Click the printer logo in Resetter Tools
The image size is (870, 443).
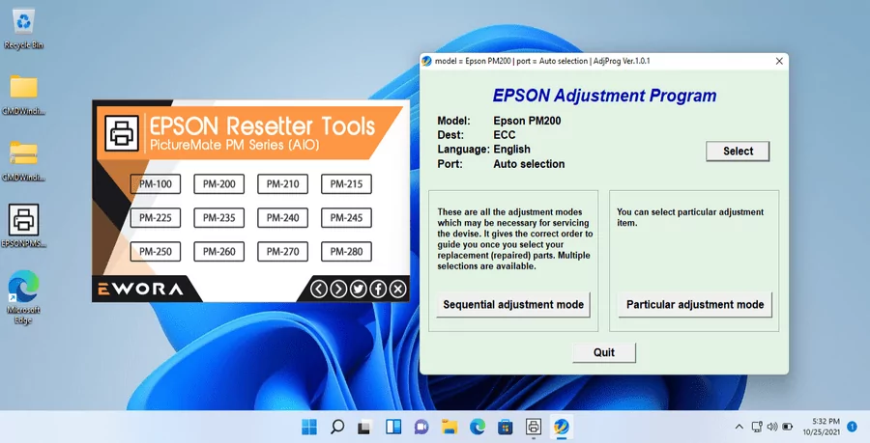click(x=122, y=133)
